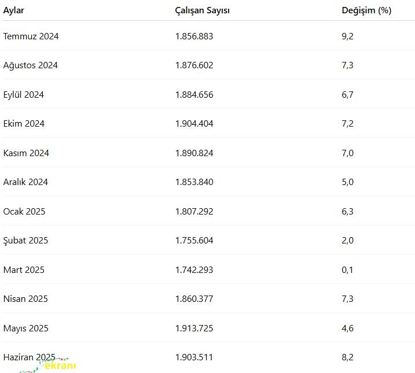Screen dimensions: 415x373
Task: Click the Çalışan Sayısı column header
Action: pyautogui.click(x=202, y=10)
